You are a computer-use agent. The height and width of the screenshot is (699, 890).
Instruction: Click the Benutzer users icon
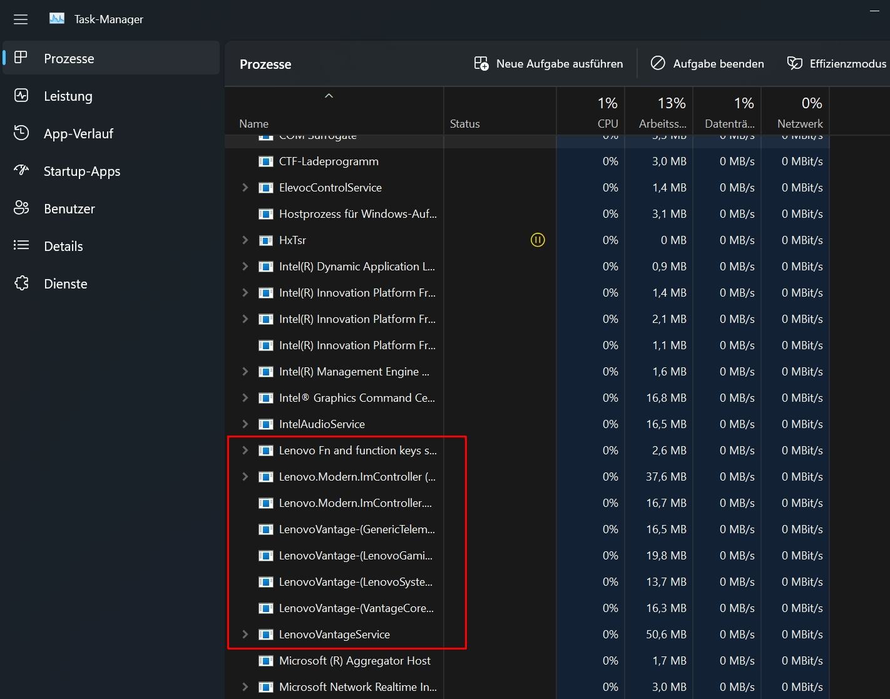point(21,208)
